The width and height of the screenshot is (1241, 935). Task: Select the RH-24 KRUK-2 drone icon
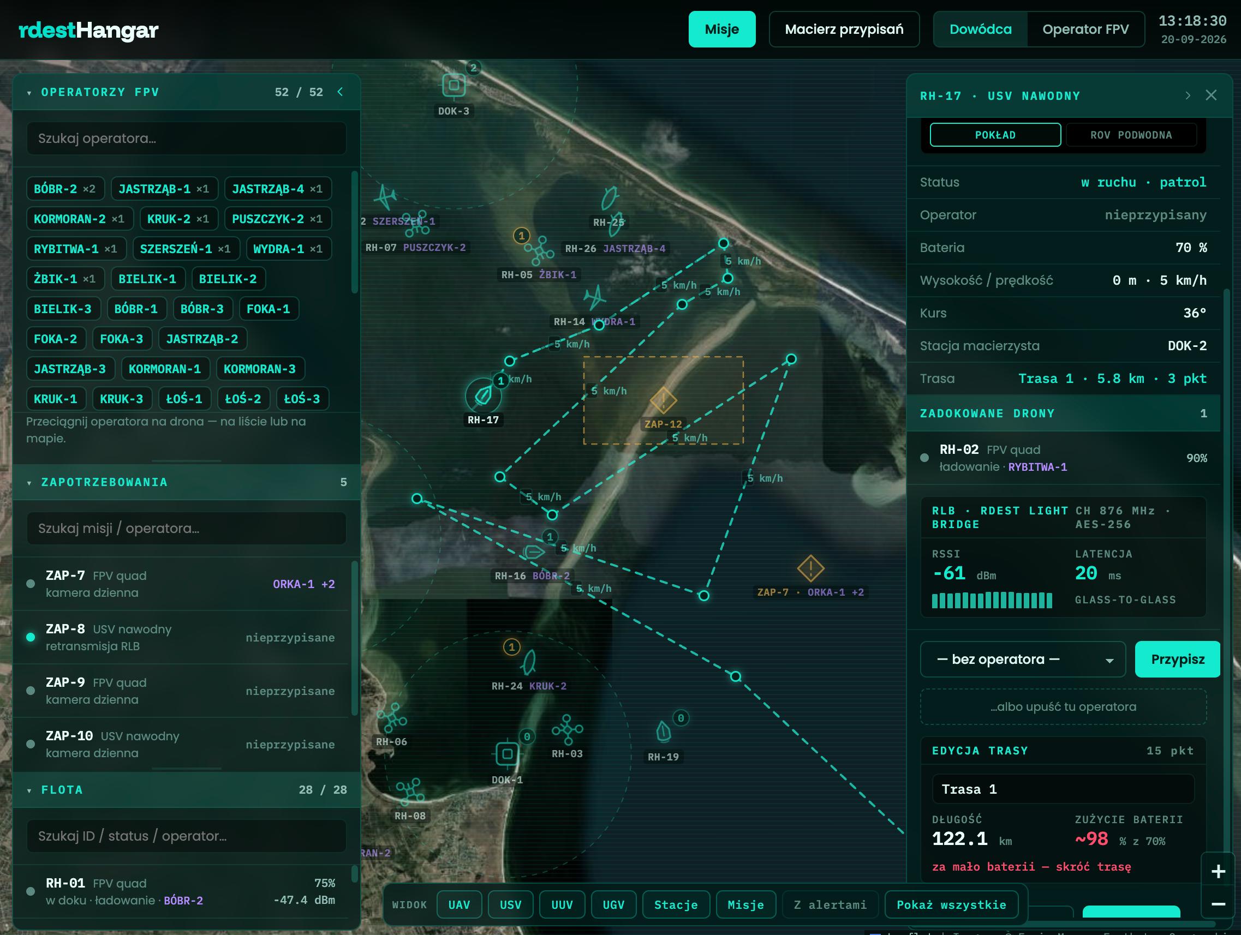point(528,662)
